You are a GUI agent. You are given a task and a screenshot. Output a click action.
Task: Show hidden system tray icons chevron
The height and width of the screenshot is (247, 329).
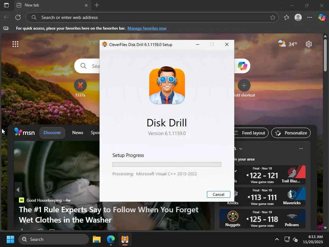pos(277,239)
